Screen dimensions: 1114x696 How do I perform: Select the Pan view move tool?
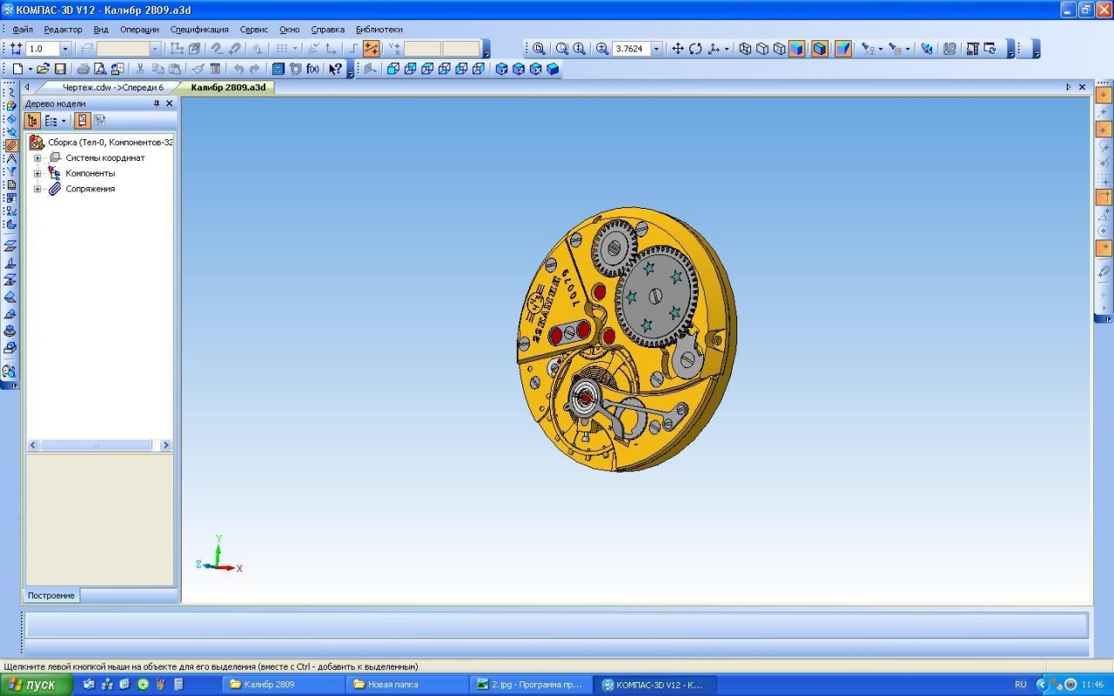(x=678, y=49)
